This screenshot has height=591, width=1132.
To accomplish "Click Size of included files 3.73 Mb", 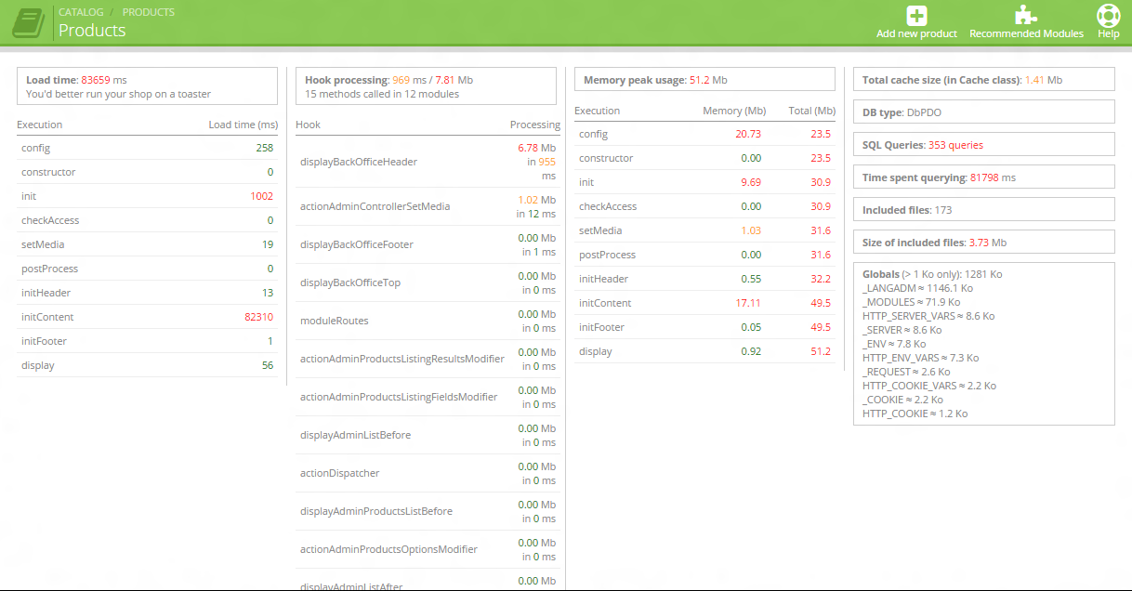I will [983, 242].
